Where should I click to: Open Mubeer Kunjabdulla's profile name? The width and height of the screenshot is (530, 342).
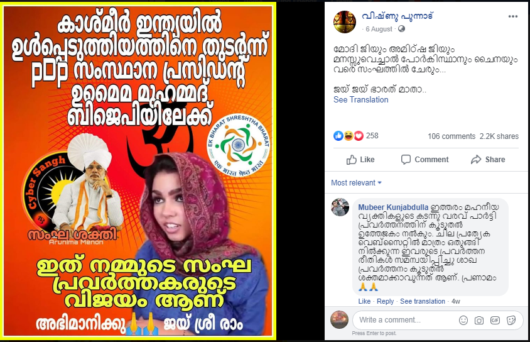click(x=393, y=207)
